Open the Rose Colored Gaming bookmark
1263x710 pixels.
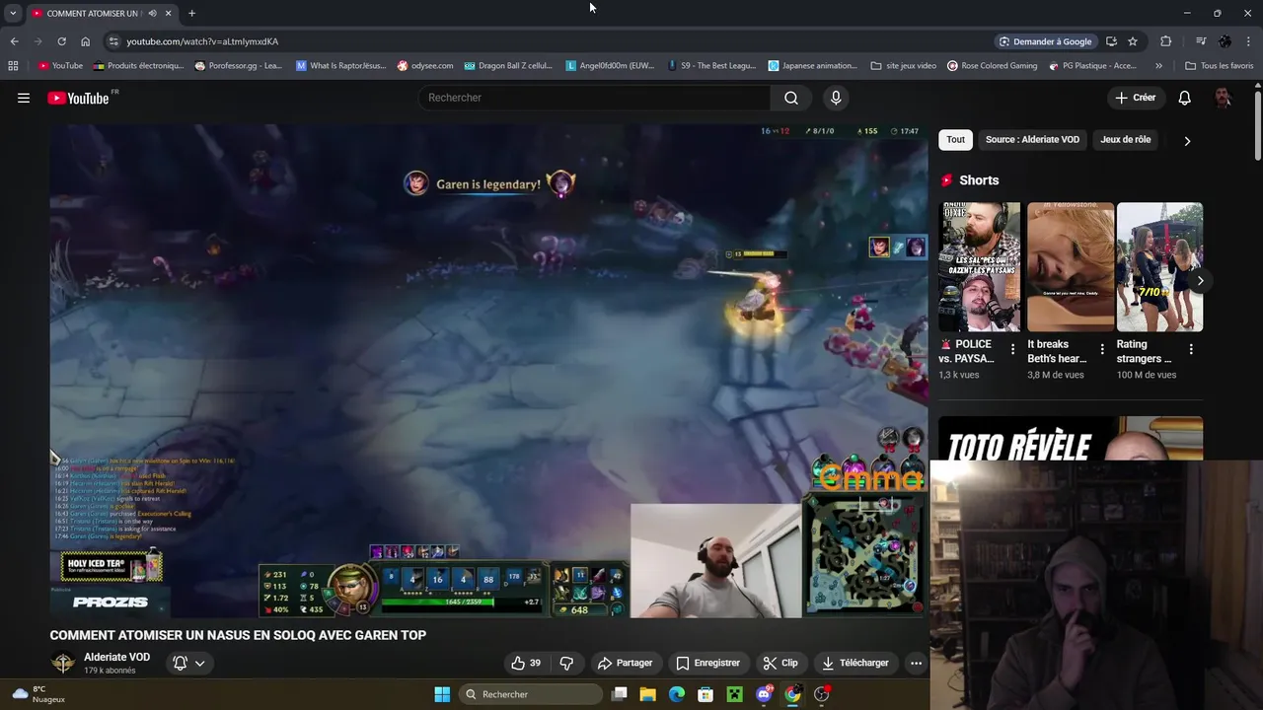[992, 66]
